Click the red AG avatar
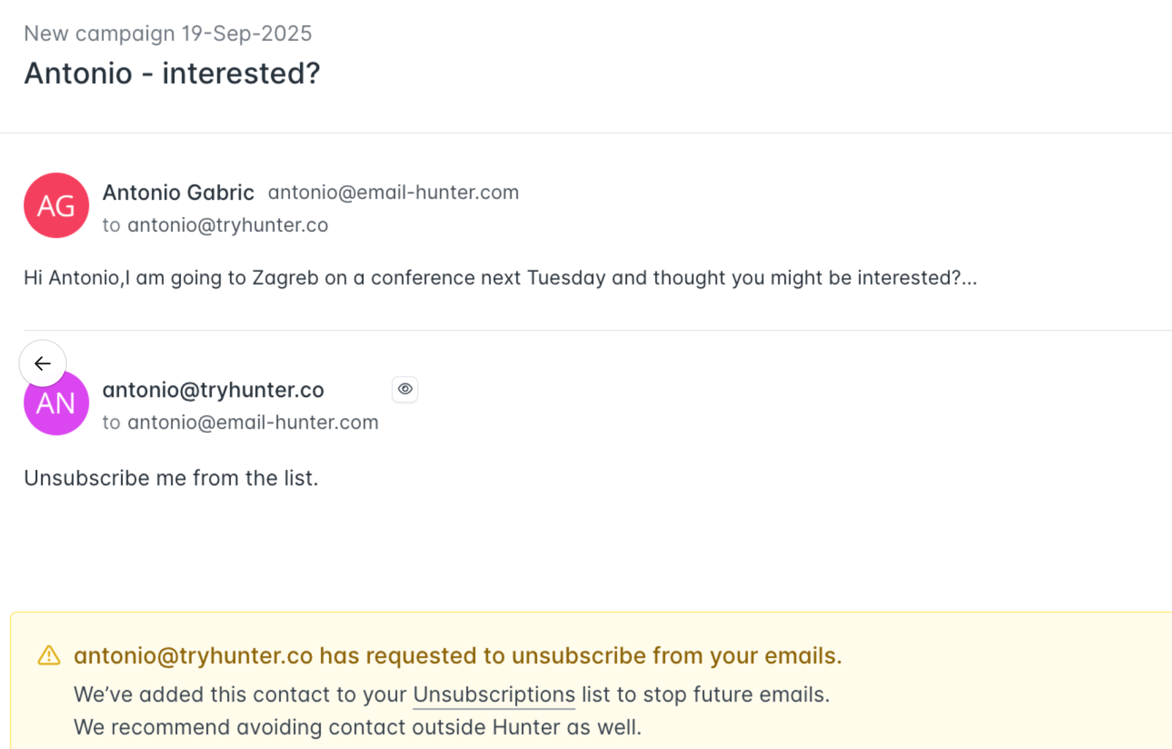Screen dimensions: 1172x749 (x=57, y=205)
